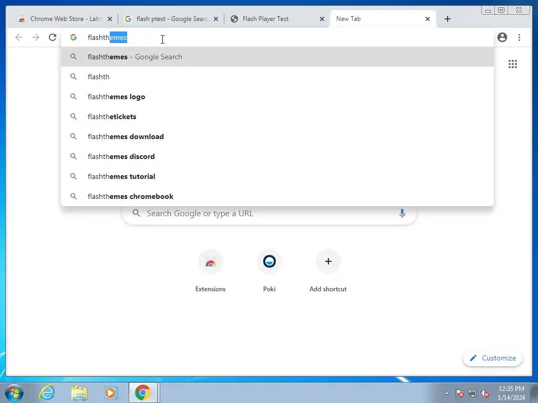Choose the 'flashthetickets' suggestion
This screenshot has width=538, height=403.
277,116
